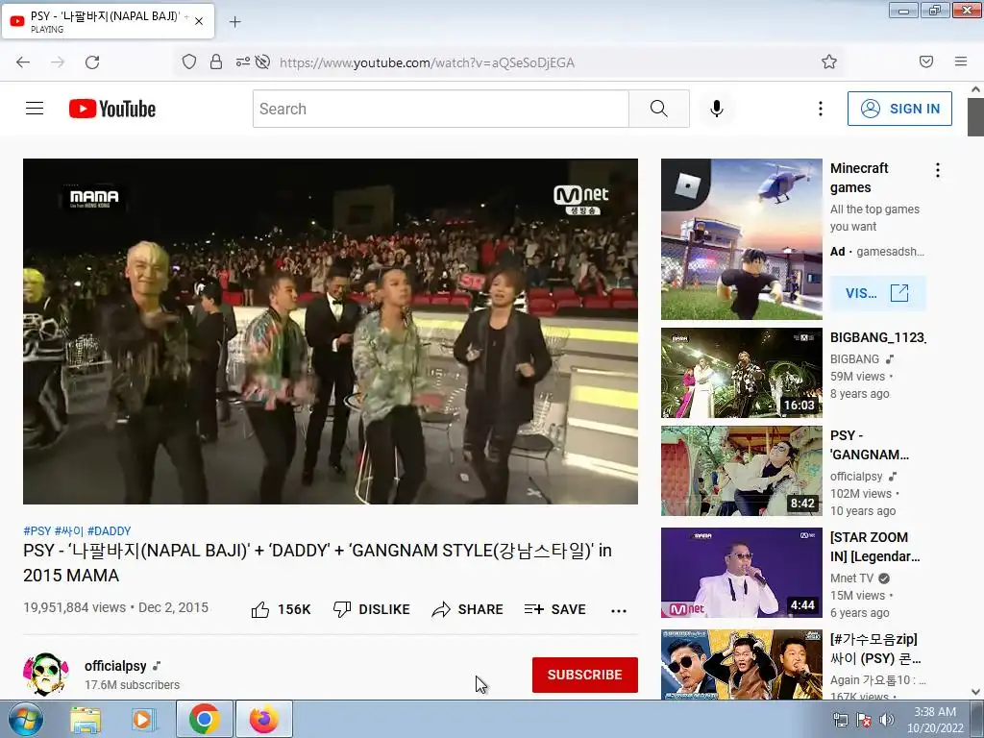Screen dimensions: 984x738
Task: Click the VISIT ad button
Action: 877,293
